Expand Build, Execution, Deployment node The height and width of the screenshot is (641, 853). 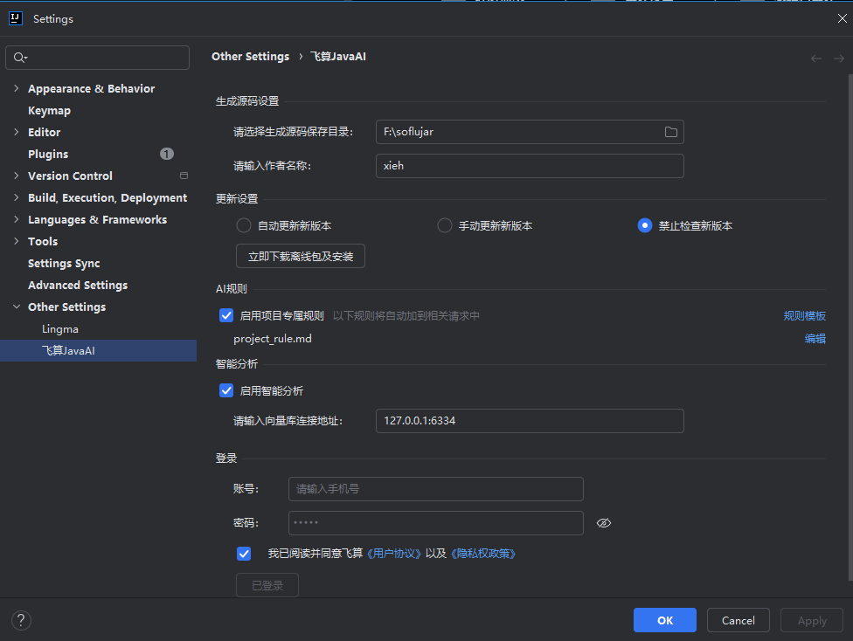[17, 197]
